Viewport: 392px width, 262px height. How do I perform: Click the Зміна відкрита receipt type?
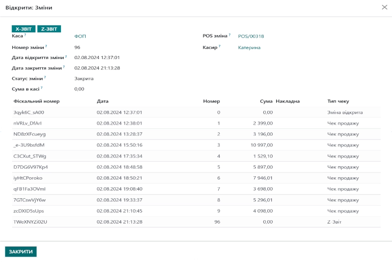click(345, 112)
